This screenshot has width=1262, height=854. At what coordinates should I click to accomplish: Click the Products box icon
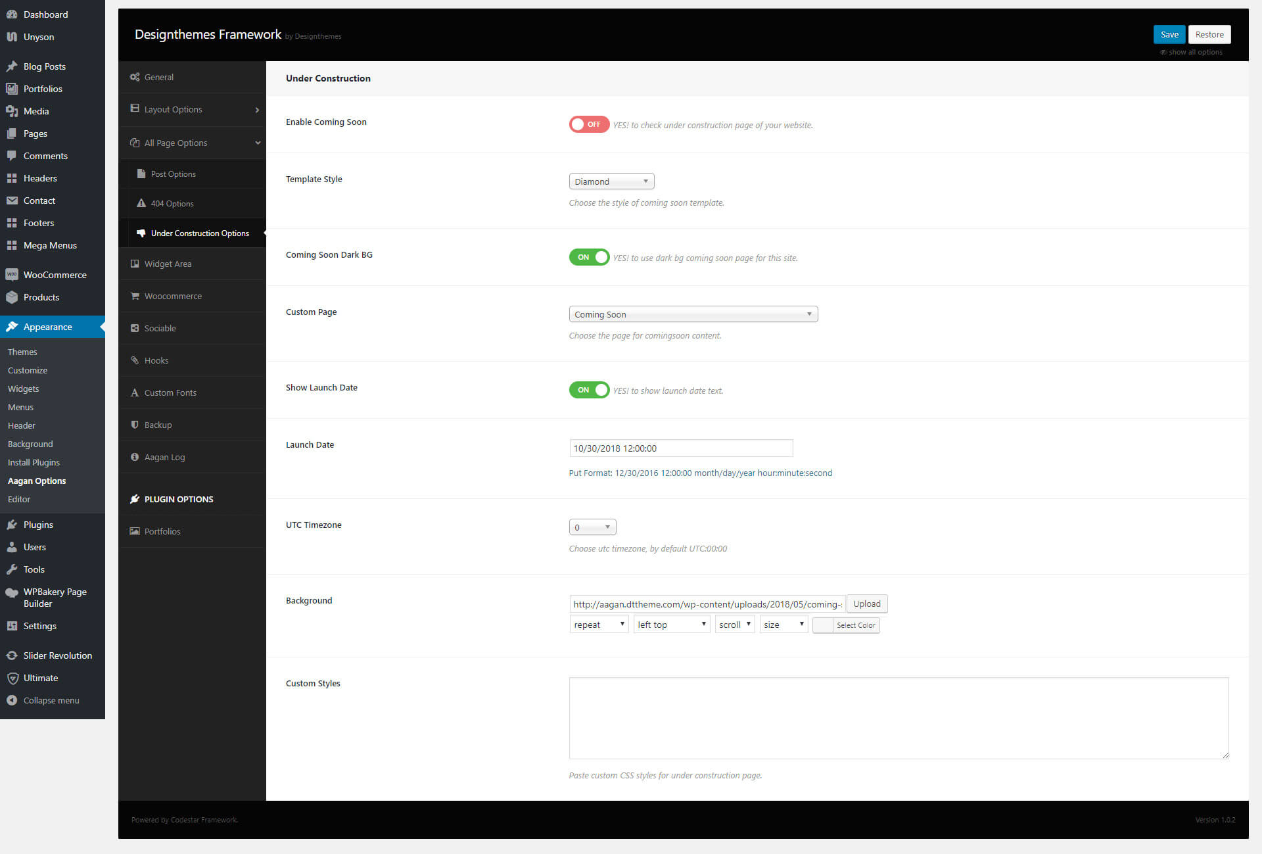12,297
